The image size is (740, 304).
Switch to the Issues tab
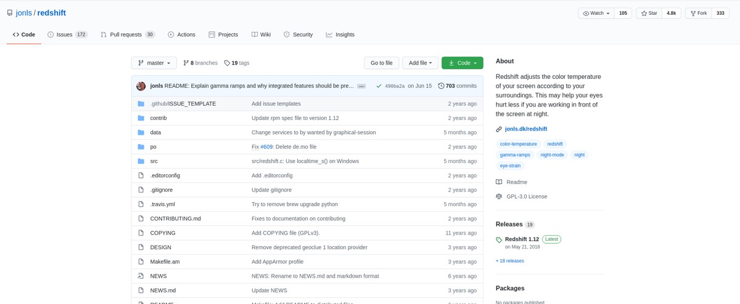click(64, 34)
